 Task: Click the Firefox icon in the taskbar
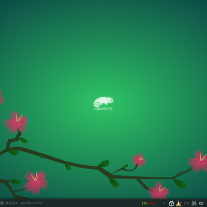coord(2,203)
